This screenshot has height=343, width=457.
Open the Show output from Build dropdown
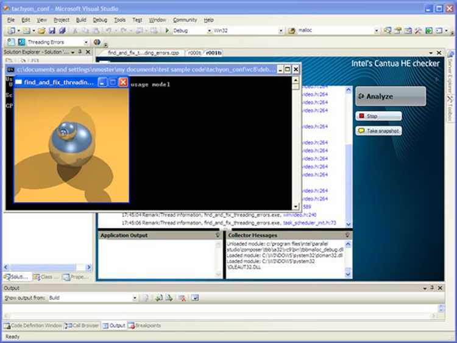[135, 298]
